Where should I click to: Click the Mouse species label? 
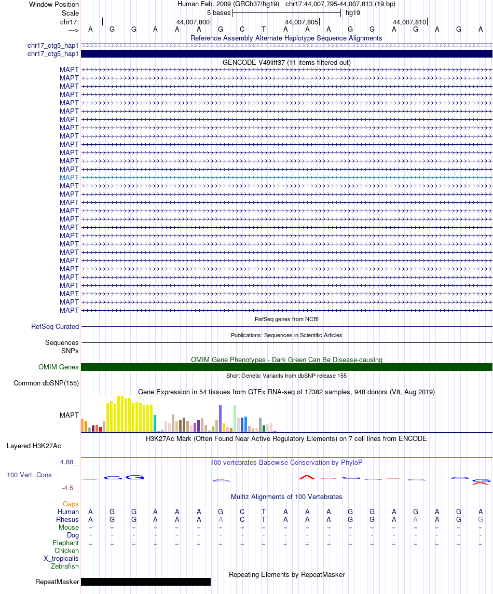(x=69, y=527)
